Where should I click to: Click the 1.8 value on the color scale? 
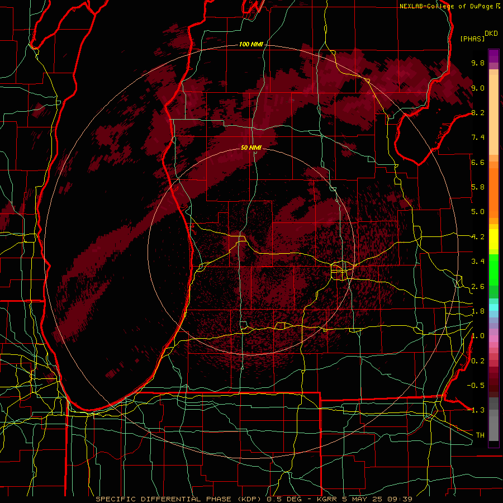[478, 311]
